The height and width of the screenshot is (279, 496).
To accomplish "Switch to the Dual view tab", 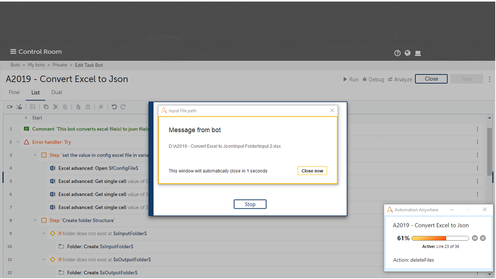I will 57,92.
